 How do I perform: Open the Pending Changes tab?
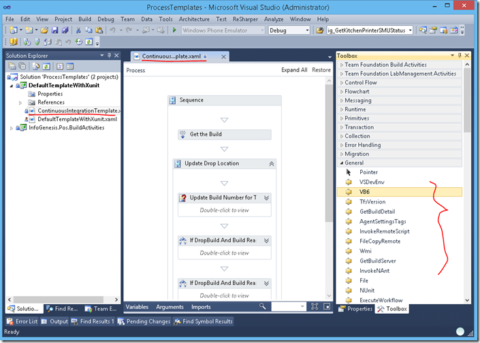[x=144, y=321]
